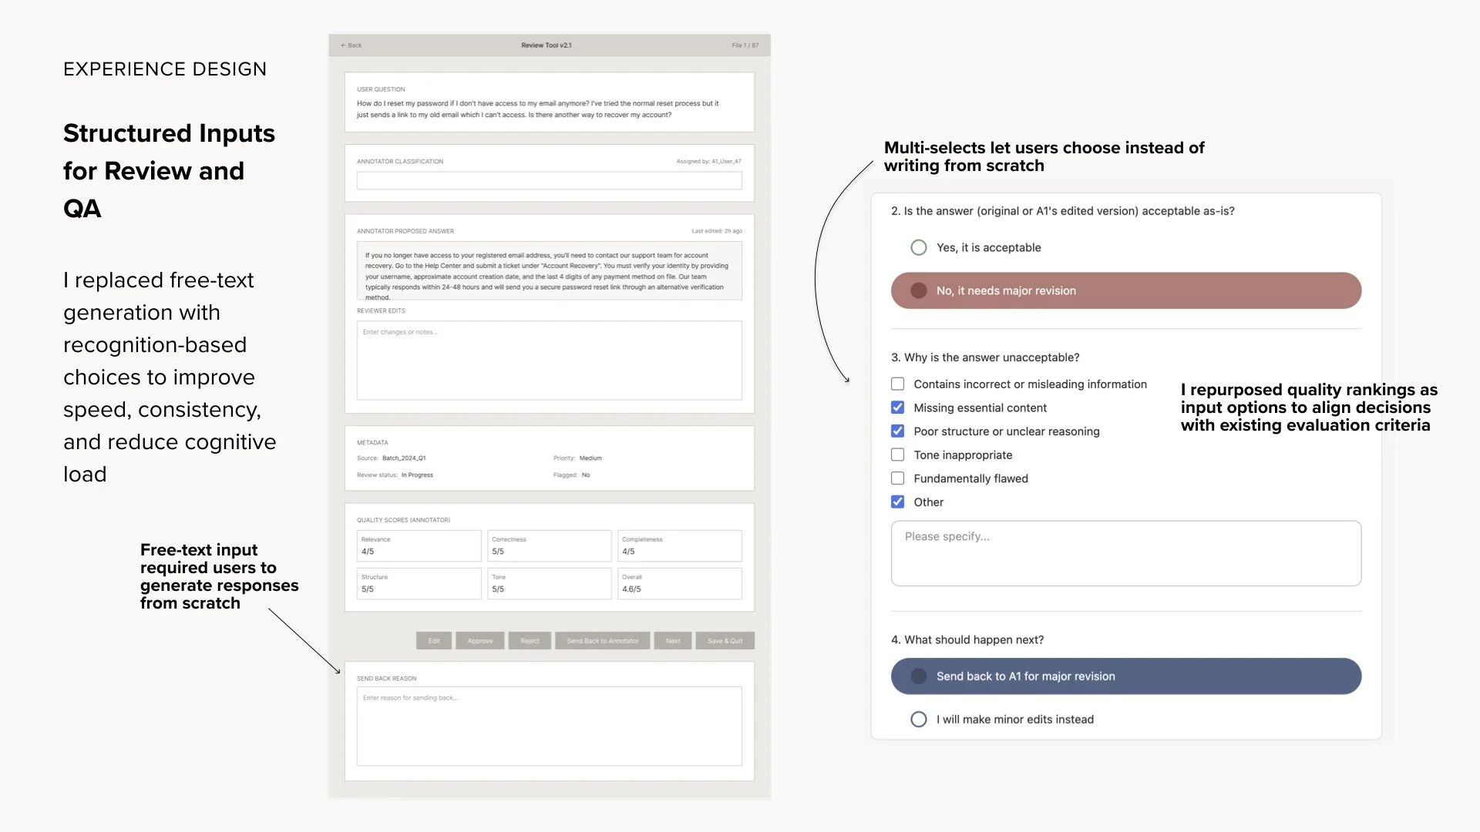This screenshot has width=1480, height=832.
Task: Select 'Yes, it is acceptable' radio option
Action: [918, 247]
